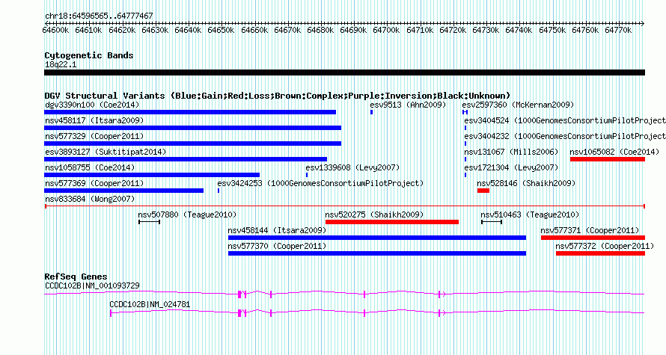Viewport: 666px width, 355px height.
Task: Open nsv577371 (Cooper2011) label
Action: click(x=590, y=230)
